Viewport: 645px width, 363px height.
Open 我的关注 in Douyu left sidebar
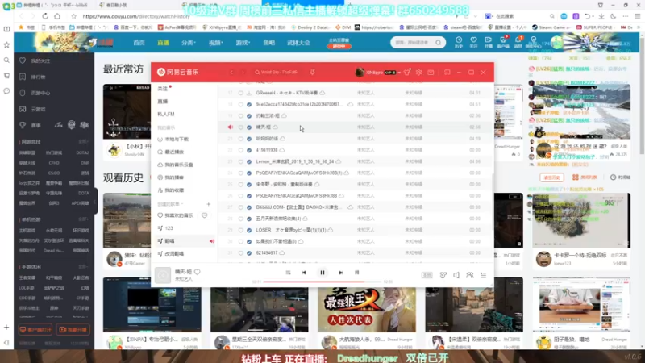(35, 61)
